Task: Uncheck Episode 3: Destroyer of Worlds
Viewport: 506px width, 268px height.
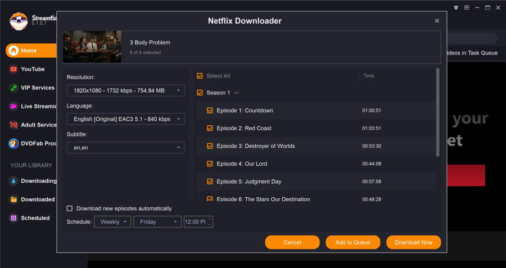Action: click(x=210, y=146)
